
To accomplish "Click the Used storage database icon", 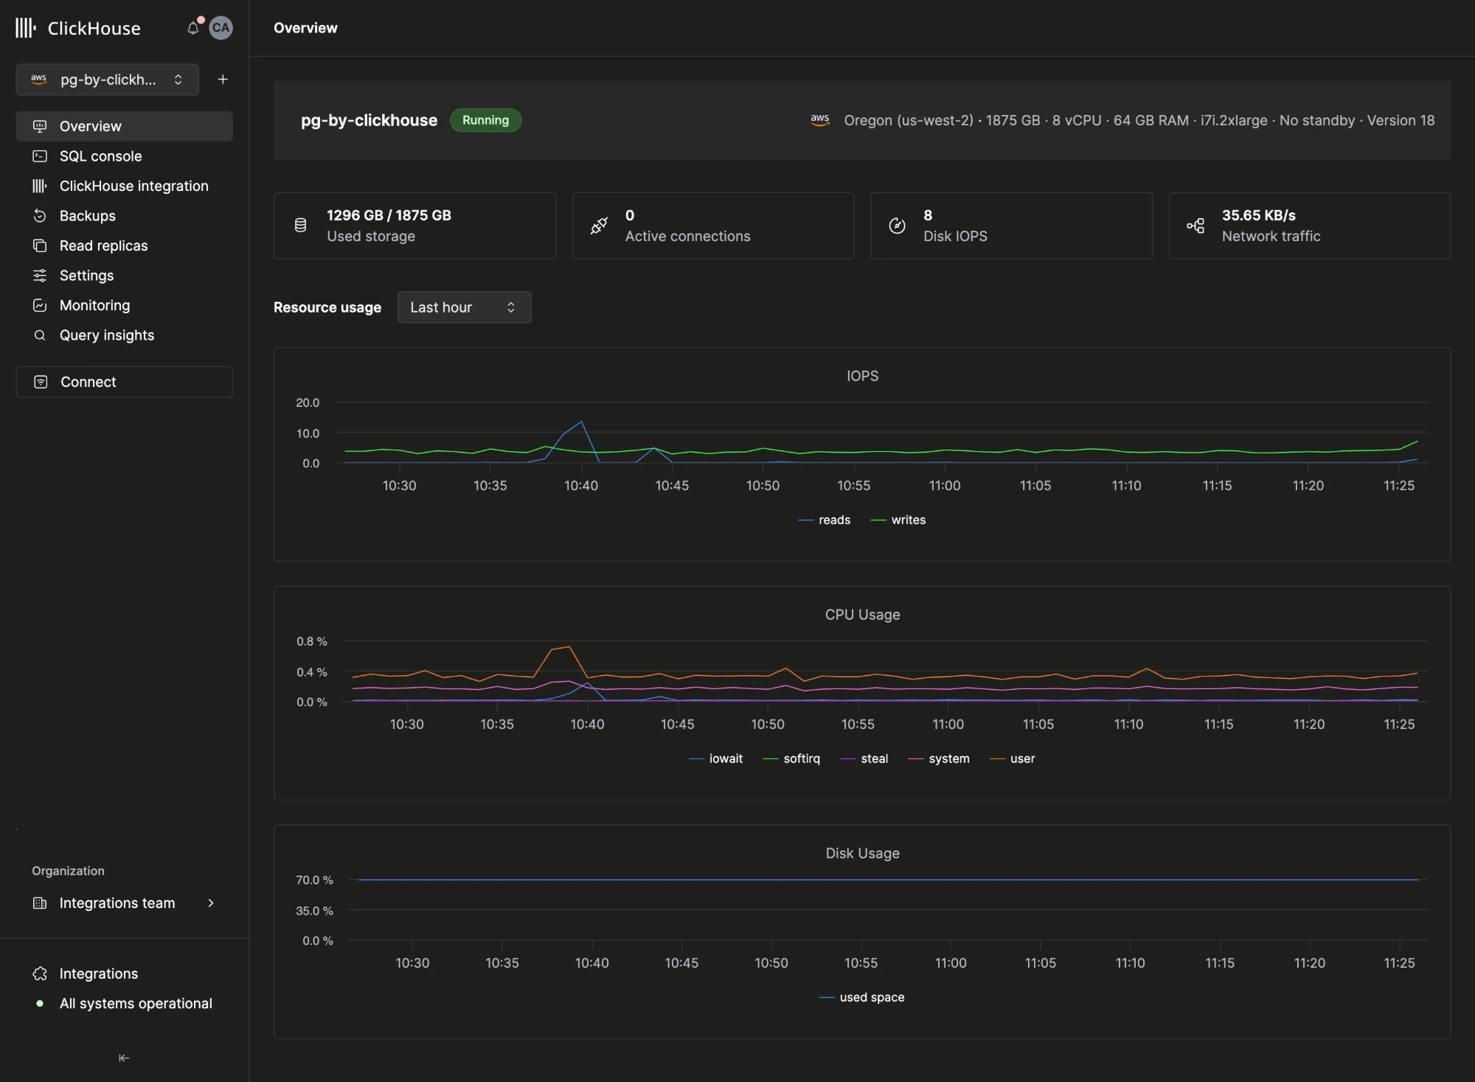I will 300,226.
